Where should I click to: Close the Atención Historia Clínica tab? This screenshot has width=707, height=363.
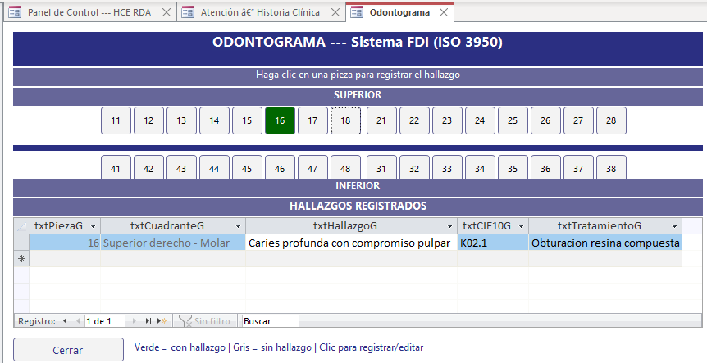coord(334,12)
